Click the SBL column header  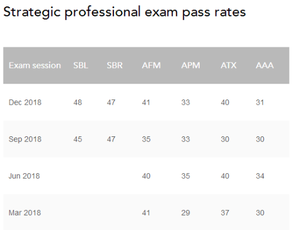click(x=81, y=66)
